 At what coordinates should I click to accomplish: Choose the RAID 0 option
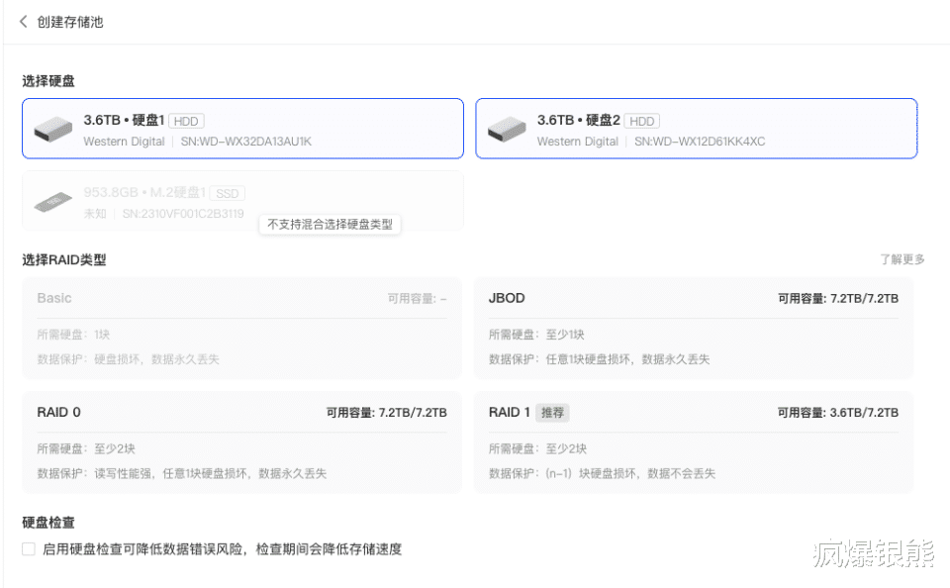coord(241,441)
